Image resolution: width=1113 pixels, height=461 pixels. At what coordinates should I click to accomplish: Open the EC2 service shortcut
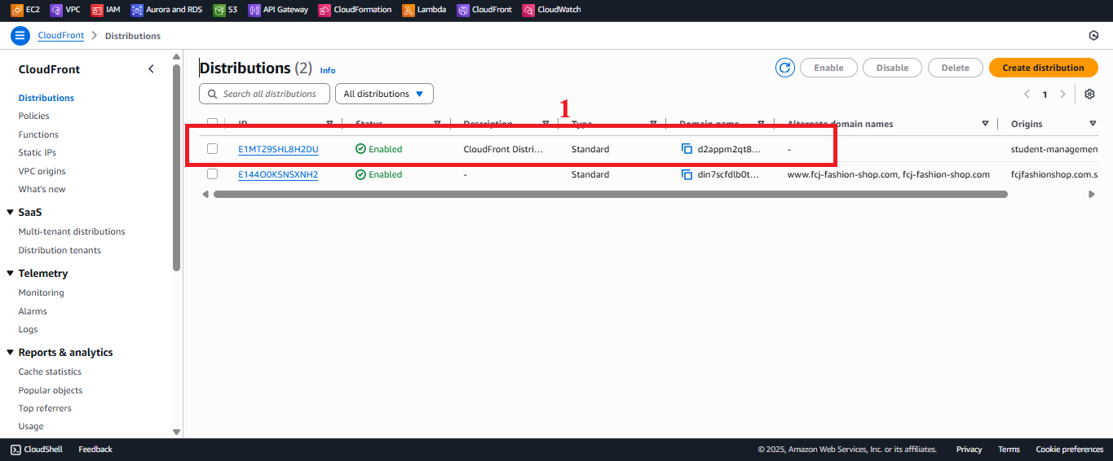(x=25, y=10)
